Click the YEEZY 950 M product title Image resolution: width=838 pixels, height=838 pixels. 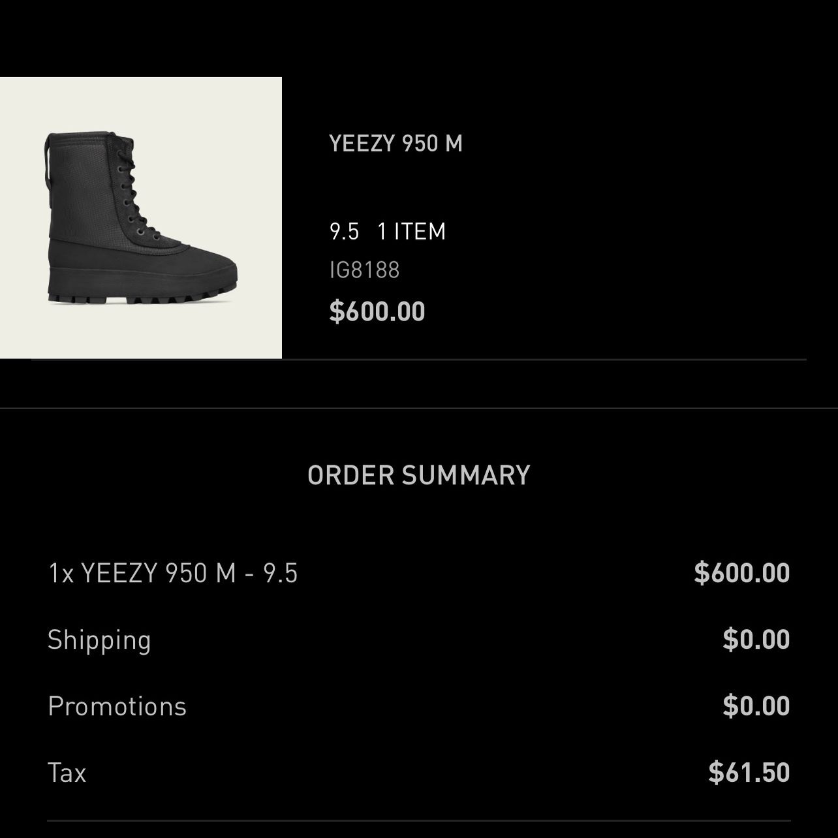point(396,143)
